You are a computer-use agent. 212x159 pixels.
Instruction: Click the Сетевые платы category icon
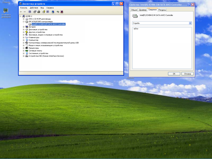pos(27,51)
